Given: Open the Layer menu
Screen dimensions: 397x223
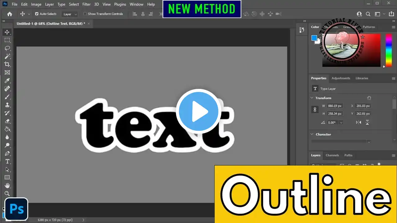Looking at the screenshot, I should [x=49, y=4].
